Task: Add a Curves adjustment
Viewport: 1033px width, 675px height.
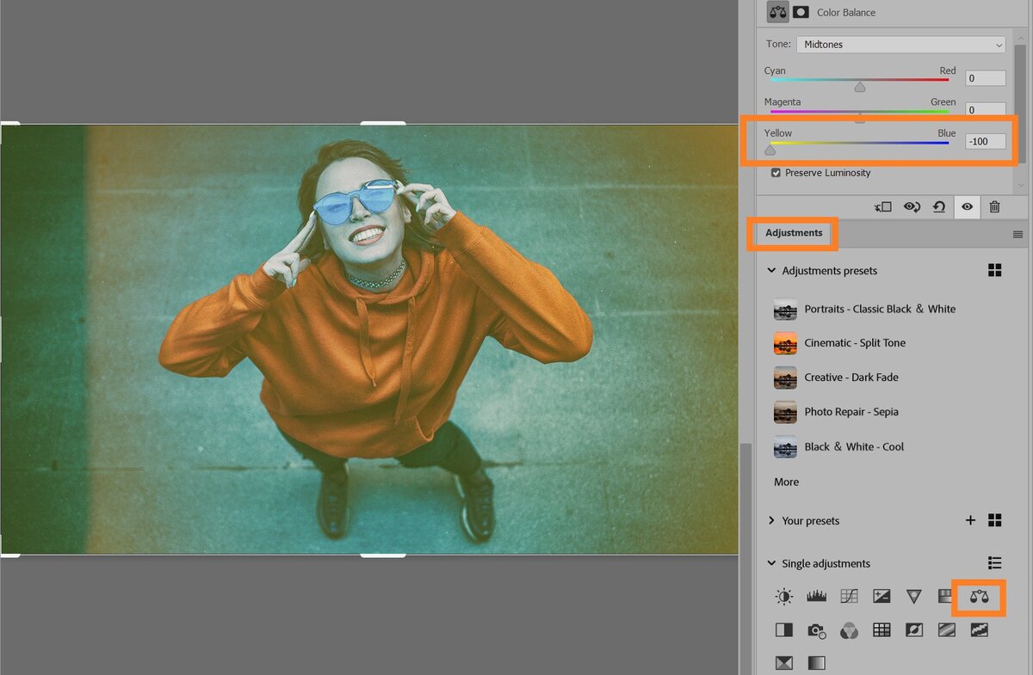Action: 849,596
